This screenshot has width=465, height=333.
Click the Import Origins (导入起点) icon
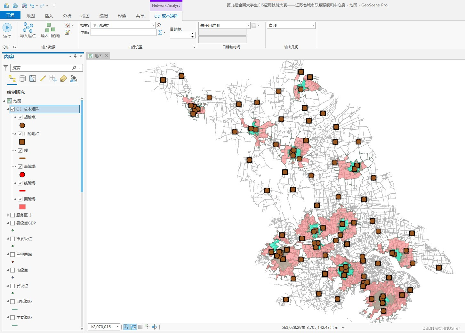28,28
